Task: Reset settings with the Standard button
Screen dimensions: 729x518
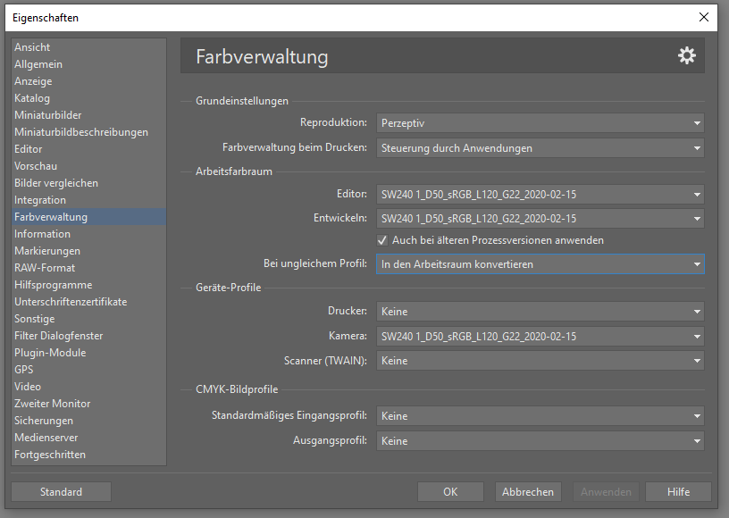Action: (x=61, y=492)
